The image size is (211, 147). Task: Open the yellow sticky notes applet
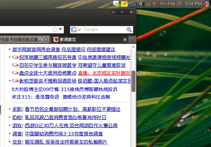(x=124, y=4)
